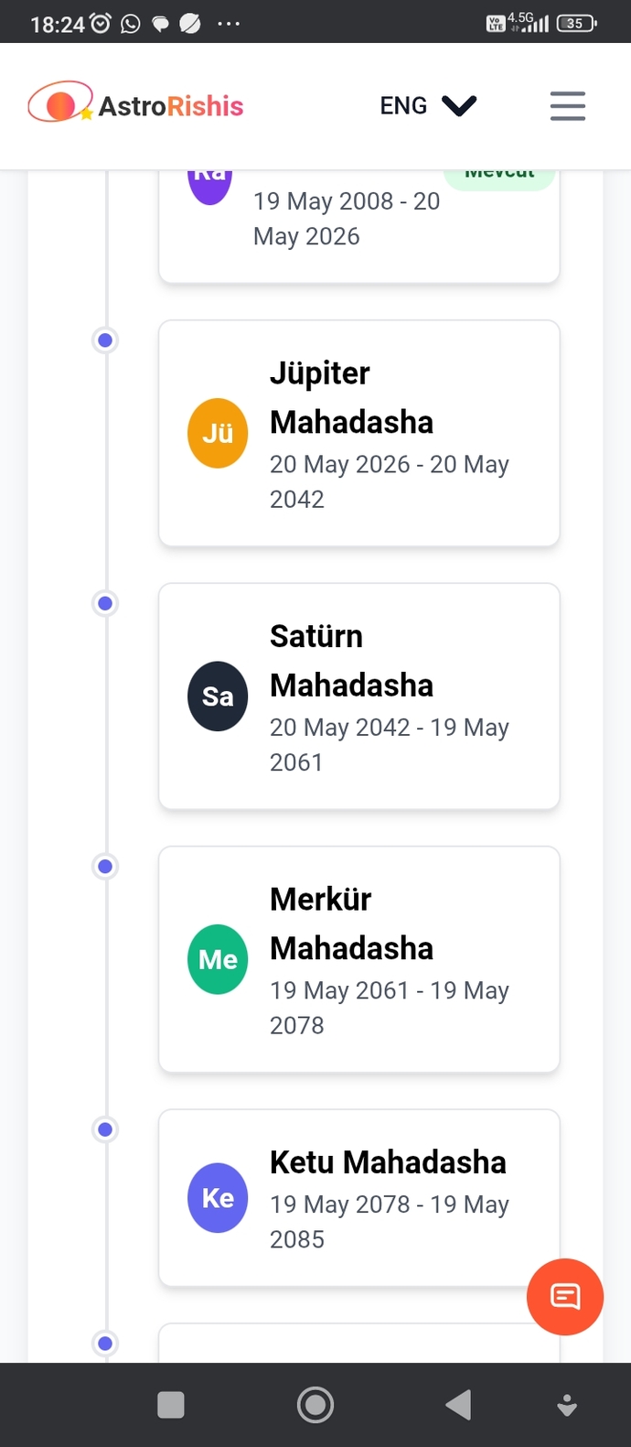This screenshot has height=1447, width=631.
Task: Select the dark Sa planet badge
Action: point(218,696)
